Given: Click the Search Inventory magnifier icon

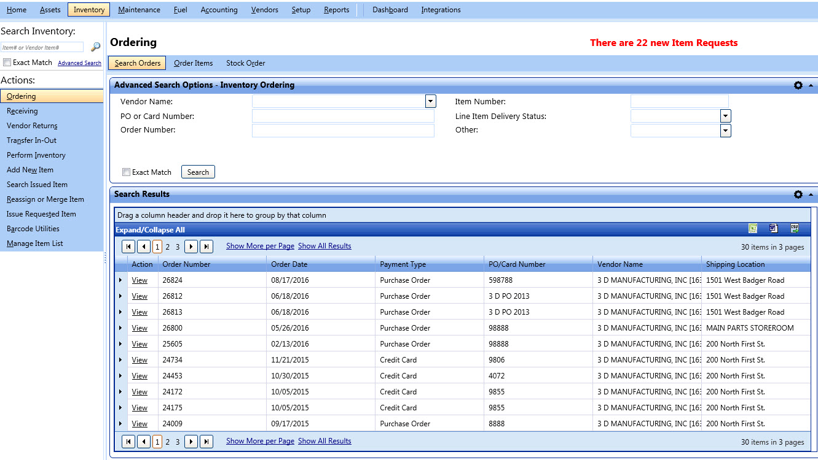Looking at the screenshot, I should pos(95,47).
